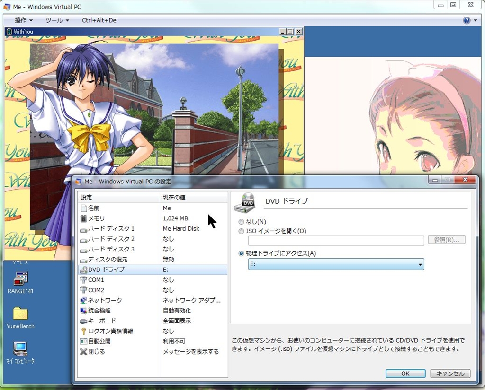Click the ネットワーク (Network) setting icon

(x=84, y=301)
